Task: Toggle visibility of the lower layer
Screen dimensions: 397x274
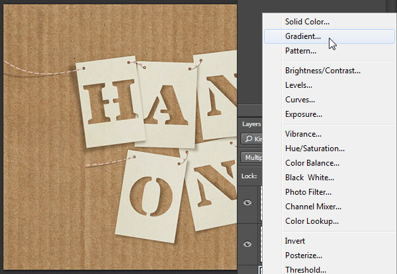Action: point(248,244)
